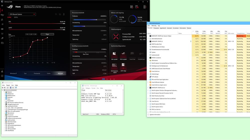250x140 pixels.
Task: Toggle the ROG-nyckel setting
Action: 123,56
